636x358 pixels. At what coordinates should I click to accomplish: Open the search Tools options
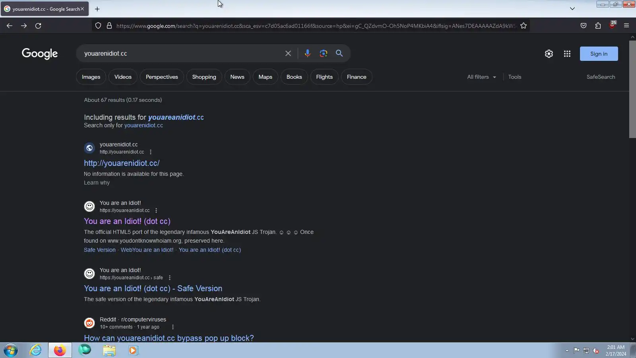point(515,77)
